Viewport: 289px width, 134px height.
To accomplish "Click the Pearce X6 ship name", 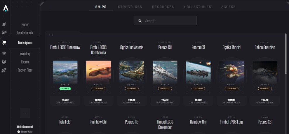I will (265, 122).
